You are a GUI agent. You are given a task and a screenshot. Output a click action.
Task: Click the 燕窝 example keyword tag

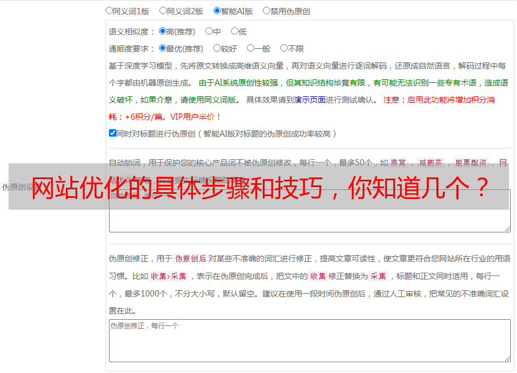tap(398, 163)
